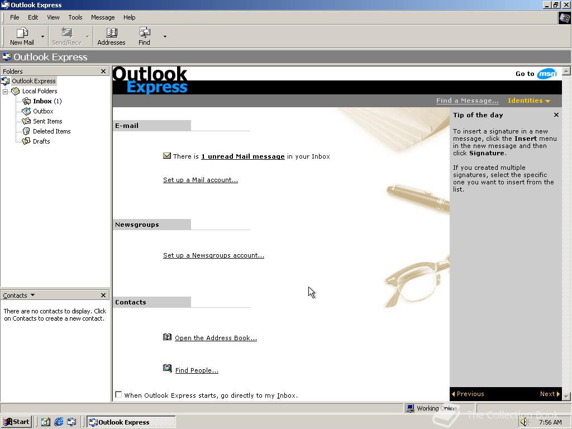572x429 pixels.
Task: Select the Inbox folder in the folder tree
Action: (x=42, y=101)
